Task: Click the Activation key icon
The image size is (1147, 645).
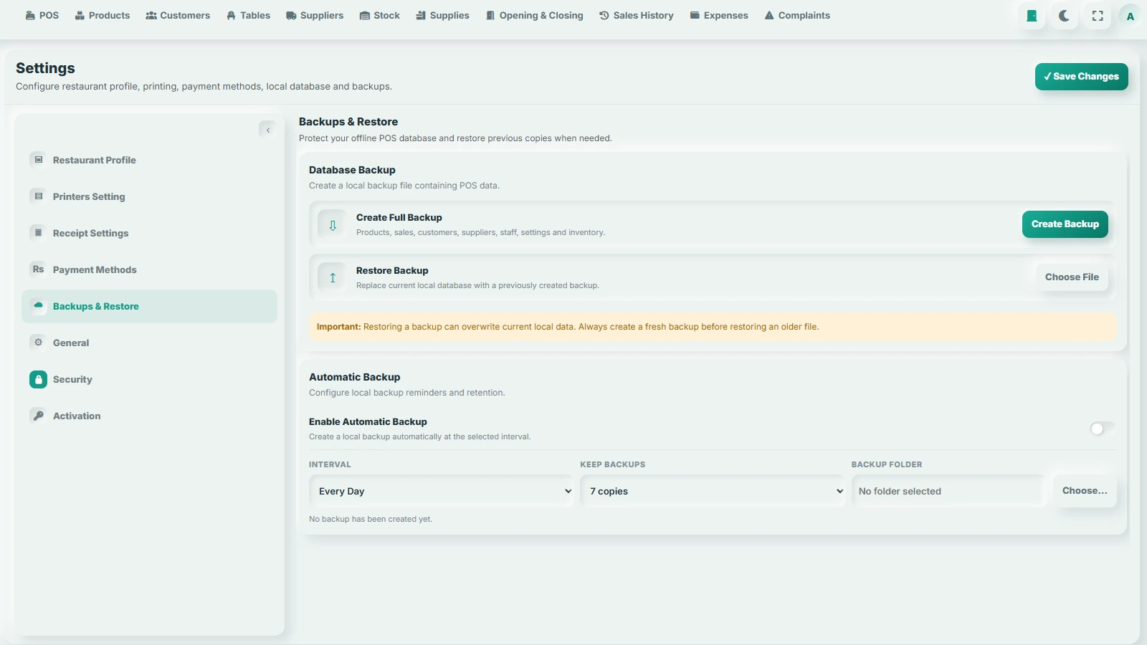Action: tap(39, 416)
